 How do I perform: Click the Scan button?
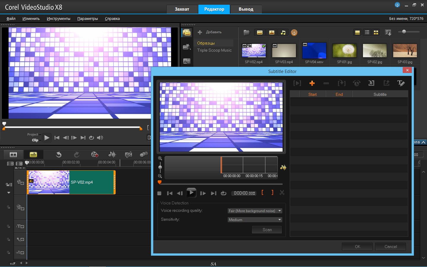(x=267, y=230)
